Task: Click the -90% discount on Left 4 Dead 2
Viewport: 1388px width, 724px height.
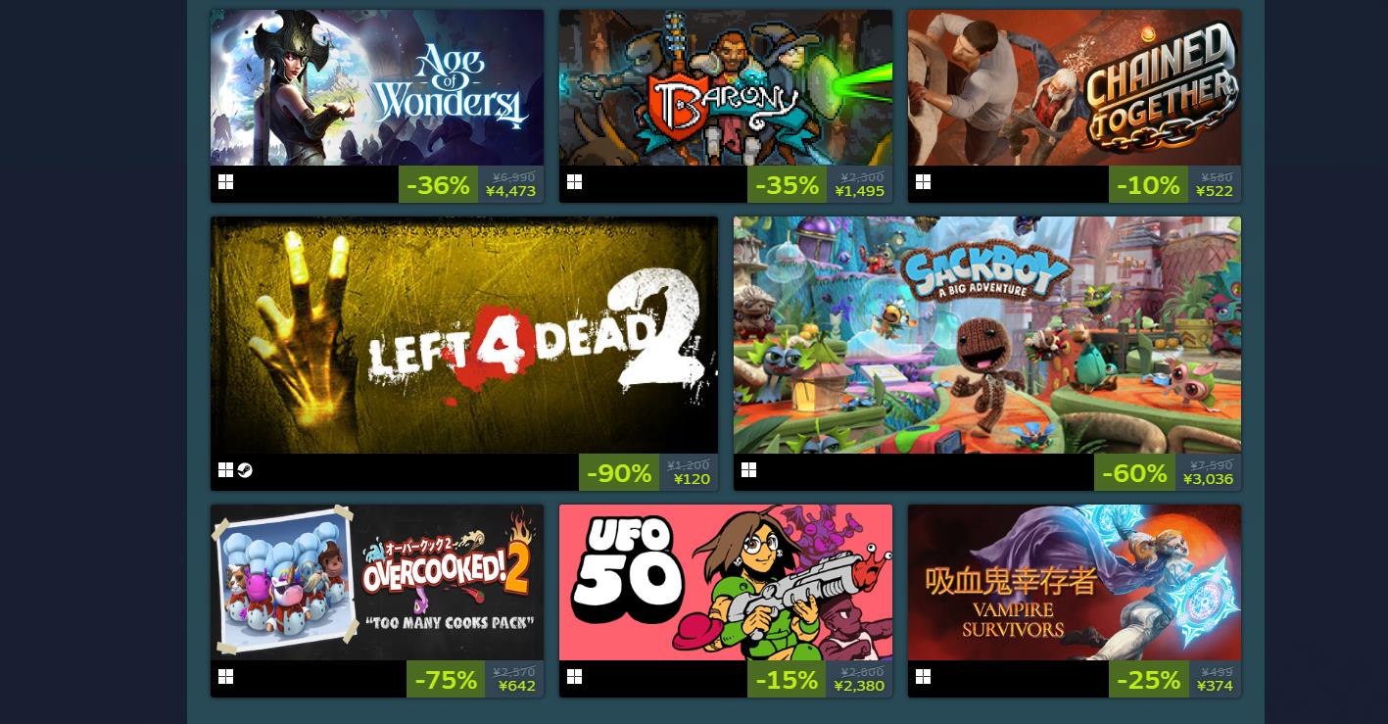Action: (x=619, y=473)
